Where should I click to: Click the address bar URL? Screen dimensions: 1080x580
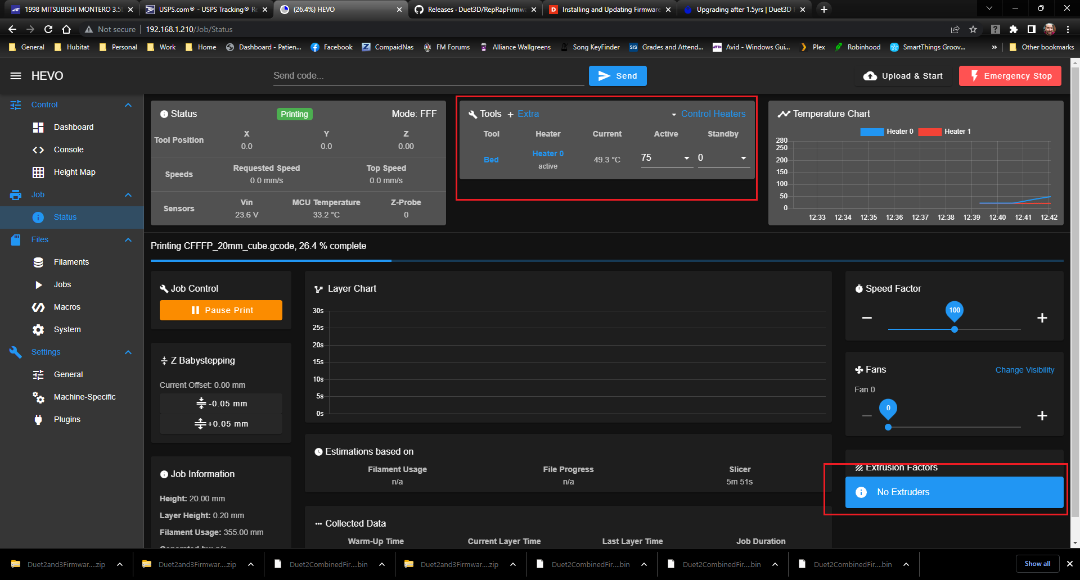click(x=189, y=29)
